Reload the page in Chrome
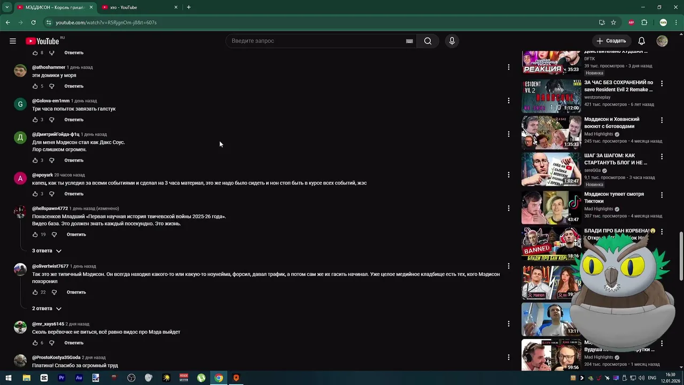 33,22
